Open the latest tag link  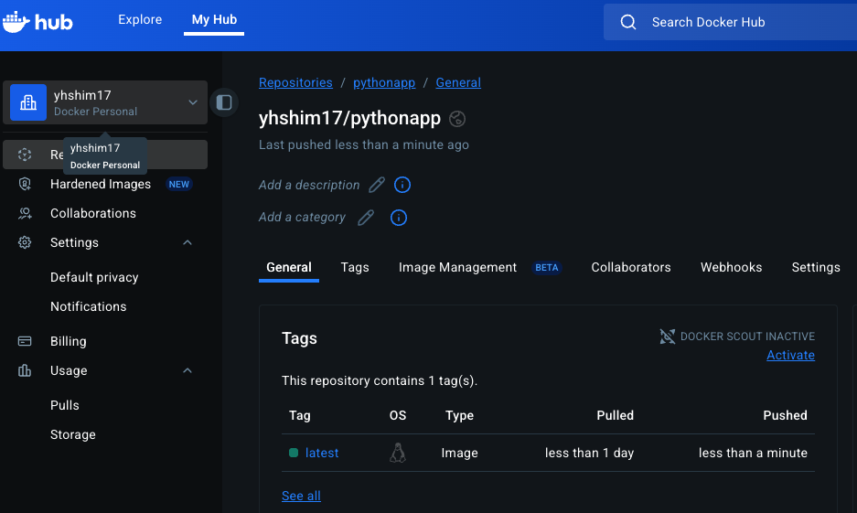322,453
